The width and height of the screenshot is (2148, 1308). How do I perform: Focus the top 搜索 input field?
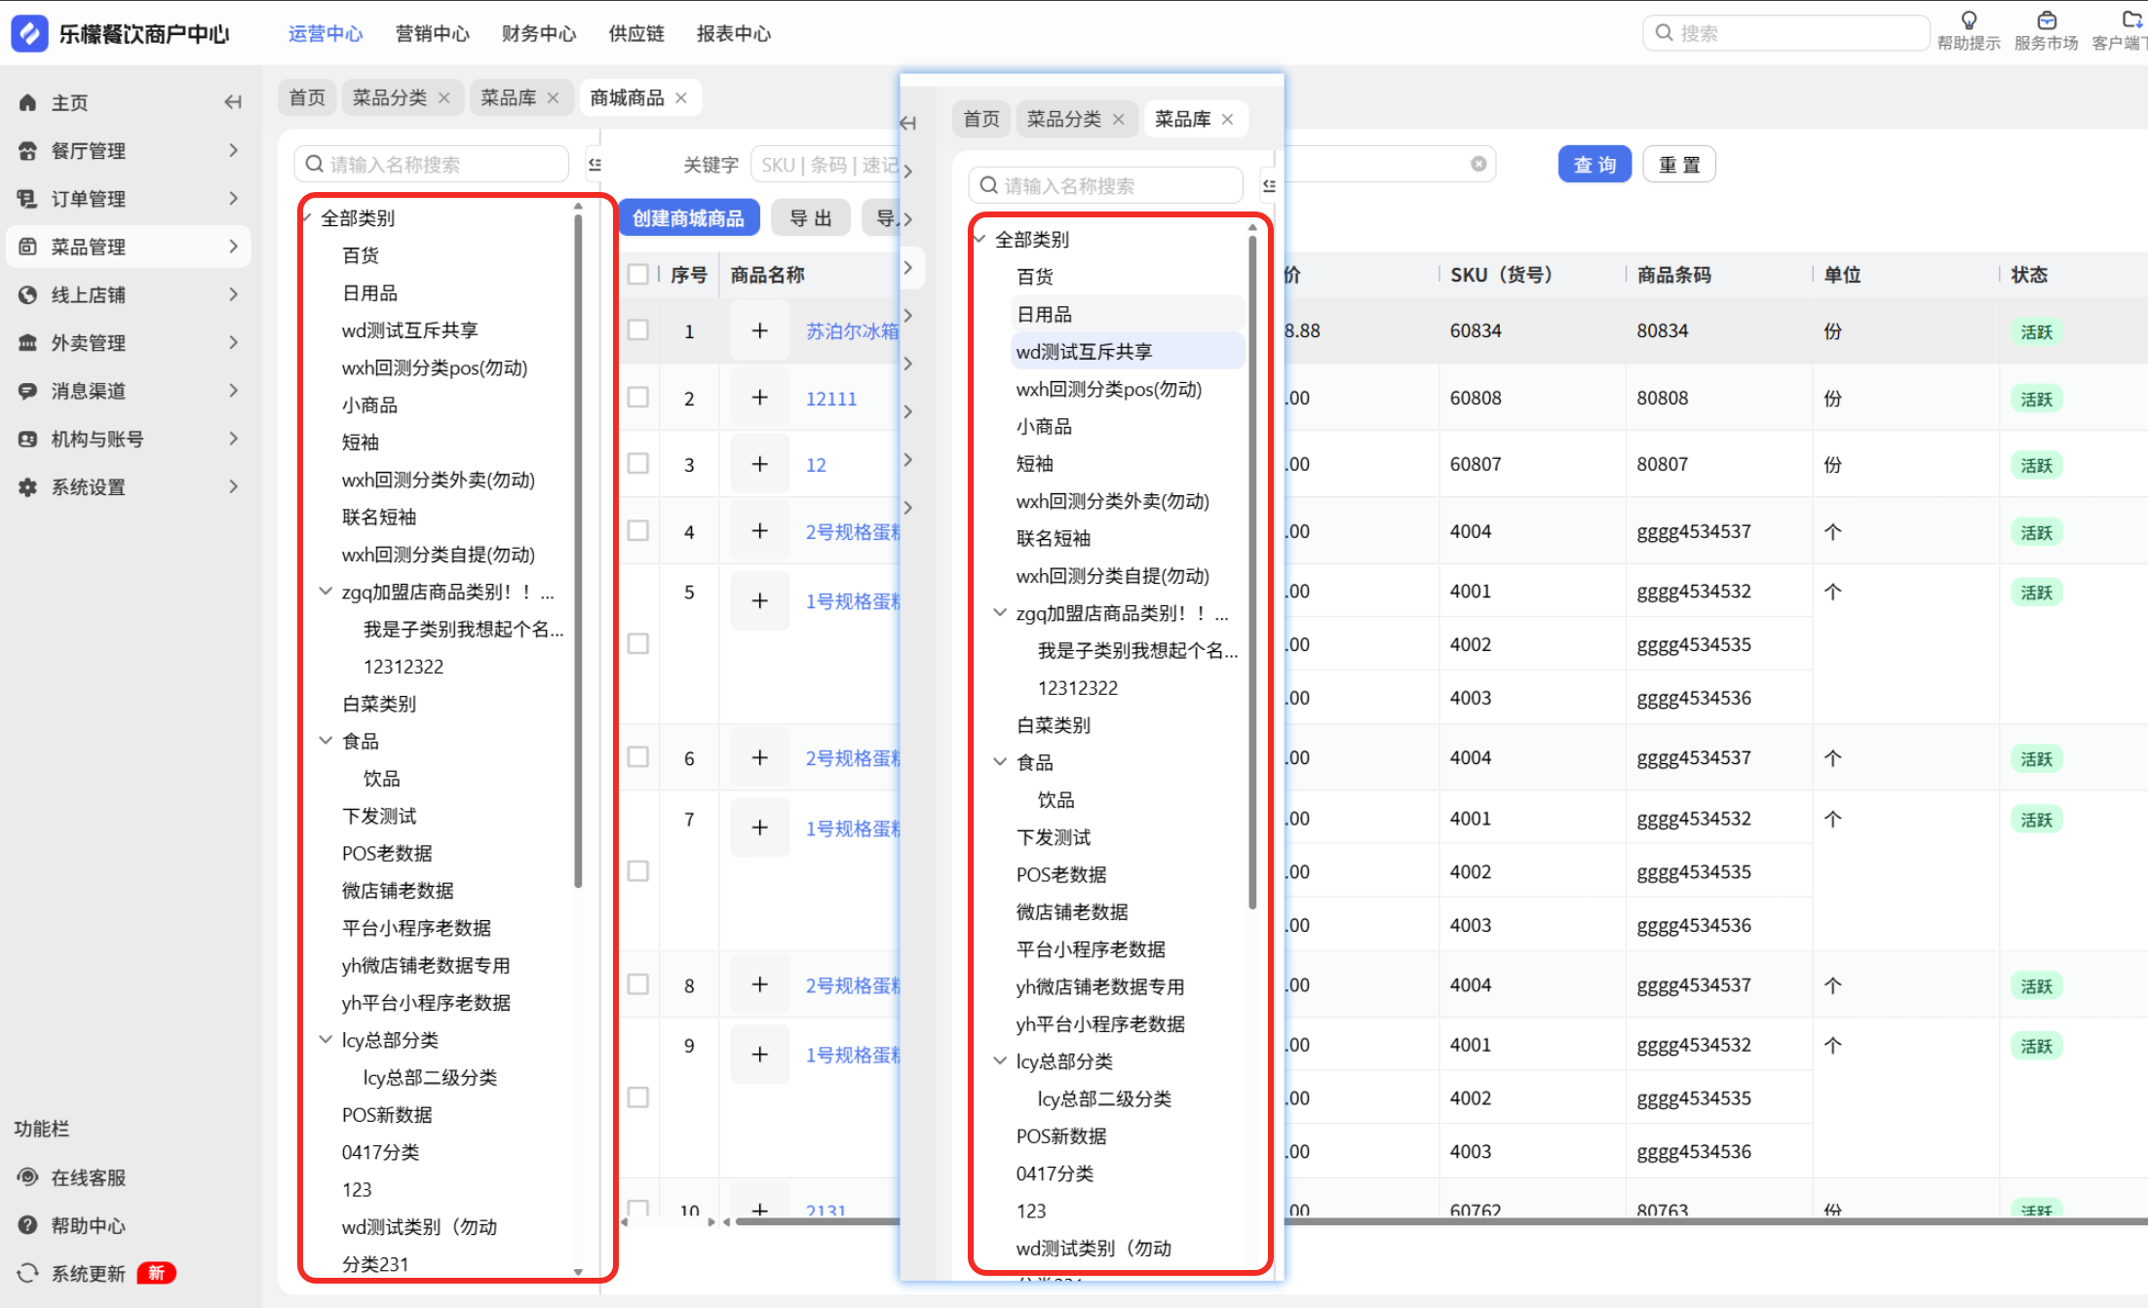[x=1785, y=33]
